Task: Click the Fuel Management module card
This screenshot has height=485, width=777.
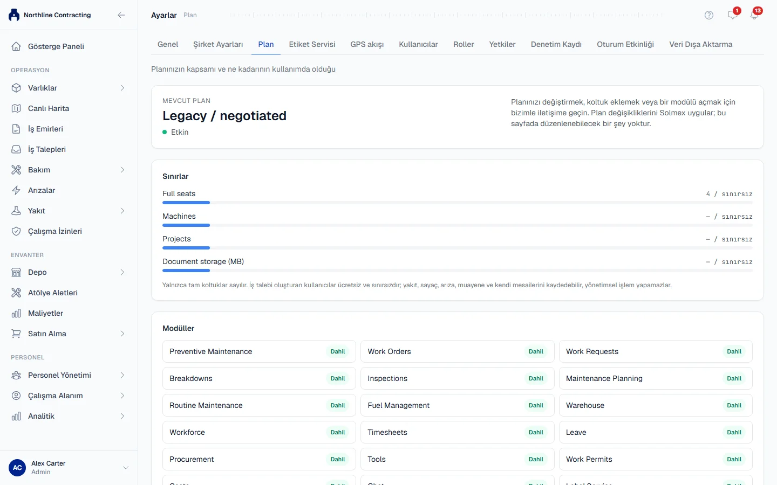Action: 458,405
